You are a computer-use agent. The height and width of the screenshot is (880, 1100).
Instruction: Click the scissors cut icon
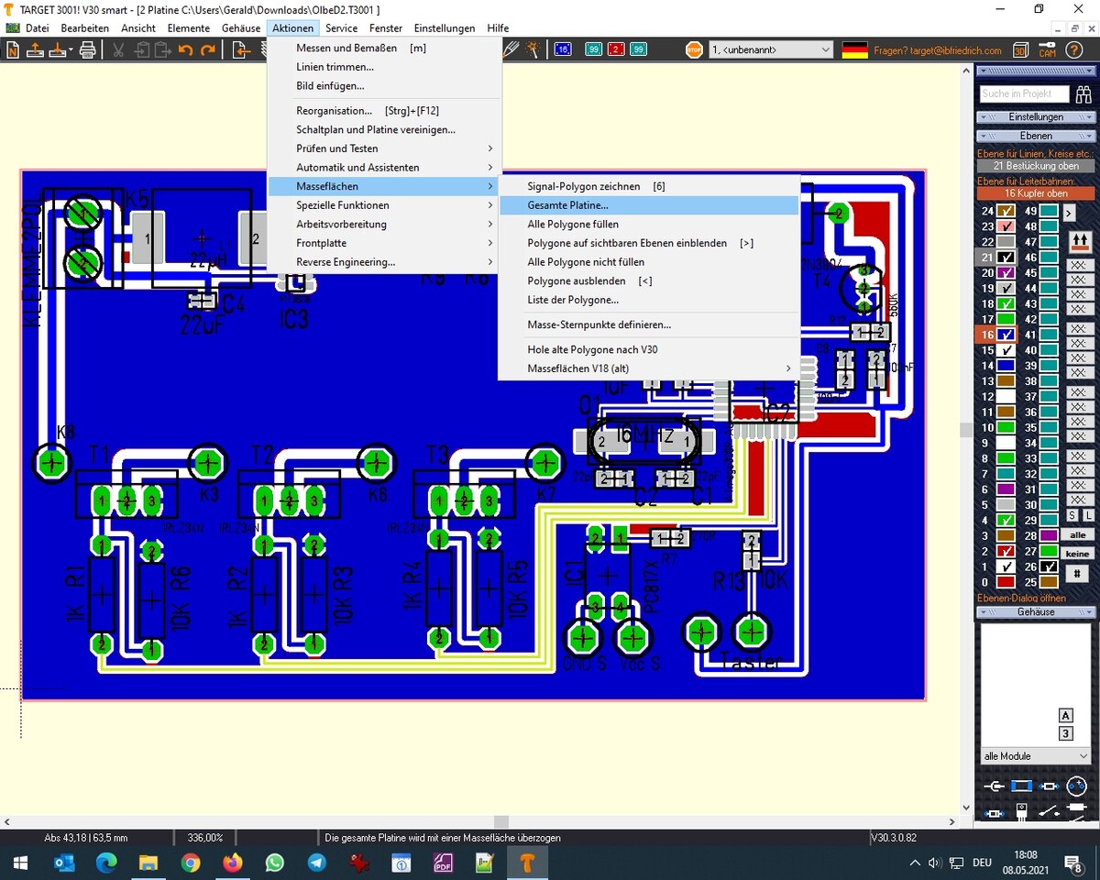click(118, 50)
